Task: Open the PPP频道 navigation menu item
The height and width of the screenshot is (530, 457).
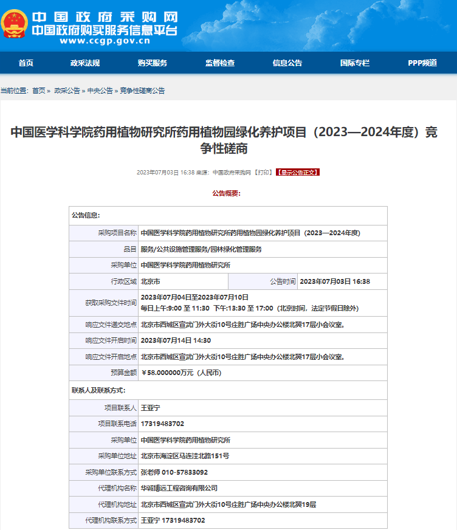Action: [x=422, y=63]
